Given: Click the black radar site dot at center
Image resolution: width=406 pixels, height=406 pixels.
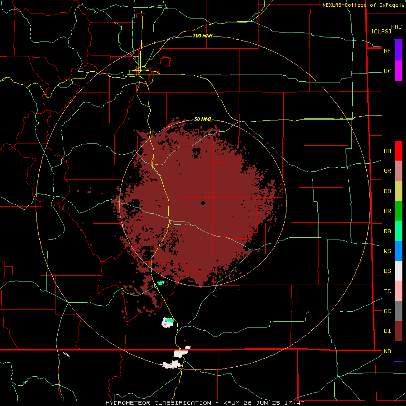Looking at the screenshot, I should 203,203.
